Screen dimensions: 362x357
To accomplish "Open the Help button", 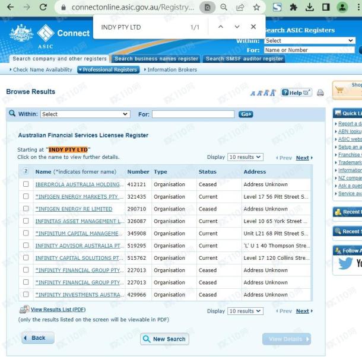I will [297, 93].
